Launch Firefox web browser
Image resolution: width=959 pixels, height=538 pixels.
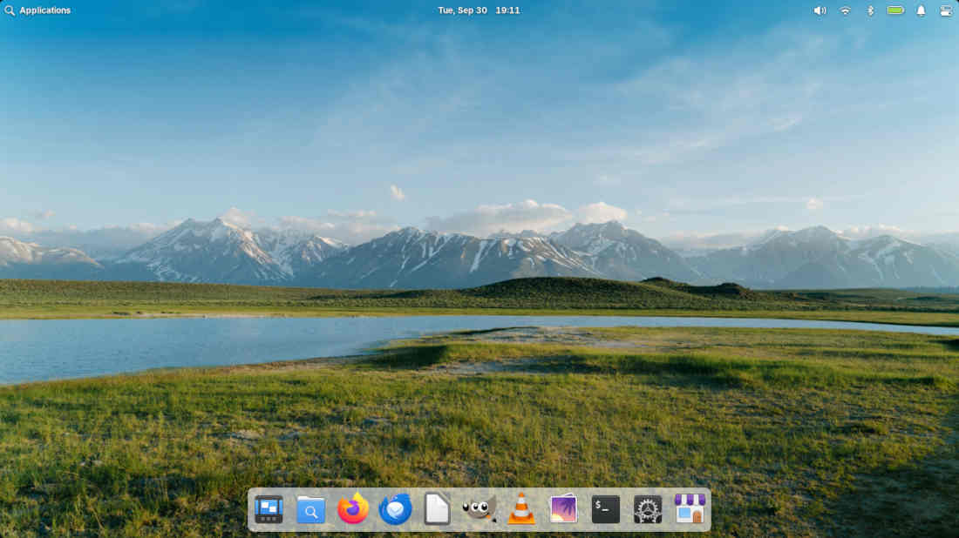click(x=353, y=509)
